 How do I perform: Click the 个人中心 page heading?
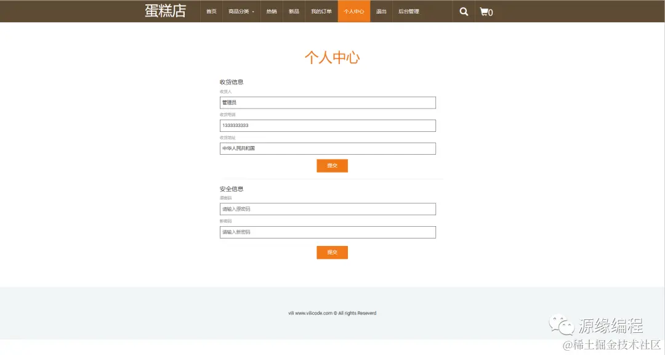pos(332,57)
